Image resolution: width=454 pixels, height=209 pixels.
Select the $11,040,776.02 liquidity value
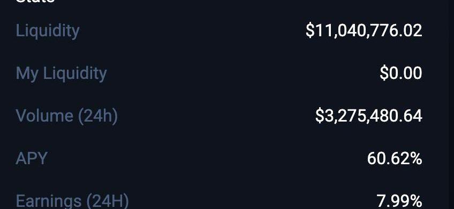(364, 30)
